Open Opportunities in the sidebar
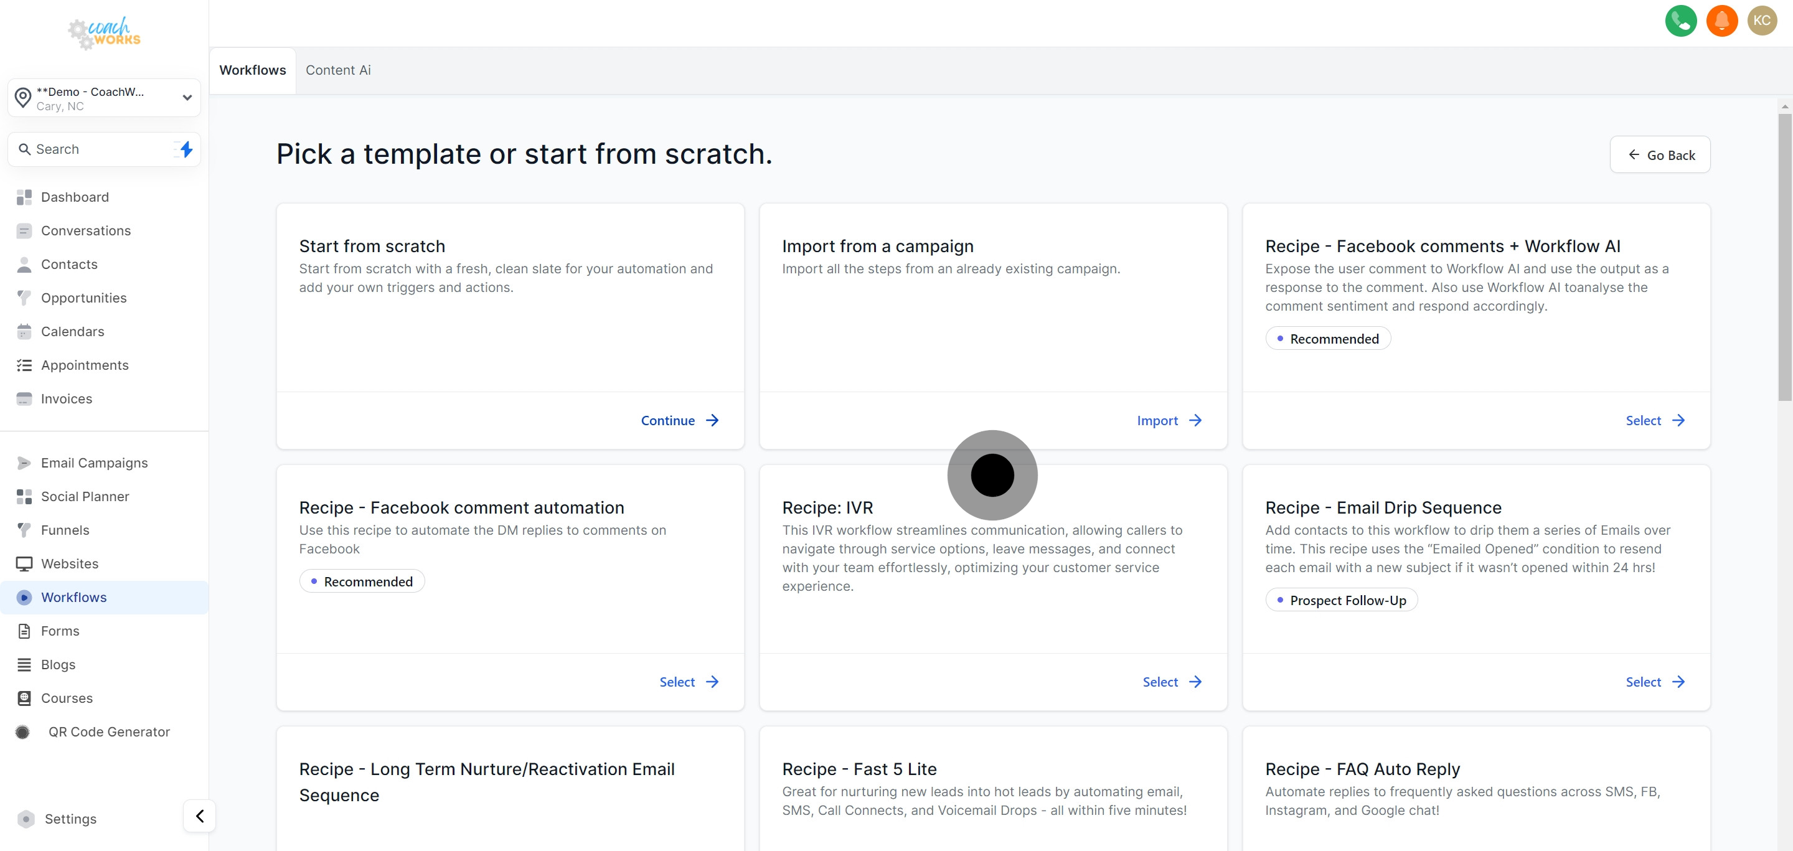The image size is (1793, 851). click(83, 298)
